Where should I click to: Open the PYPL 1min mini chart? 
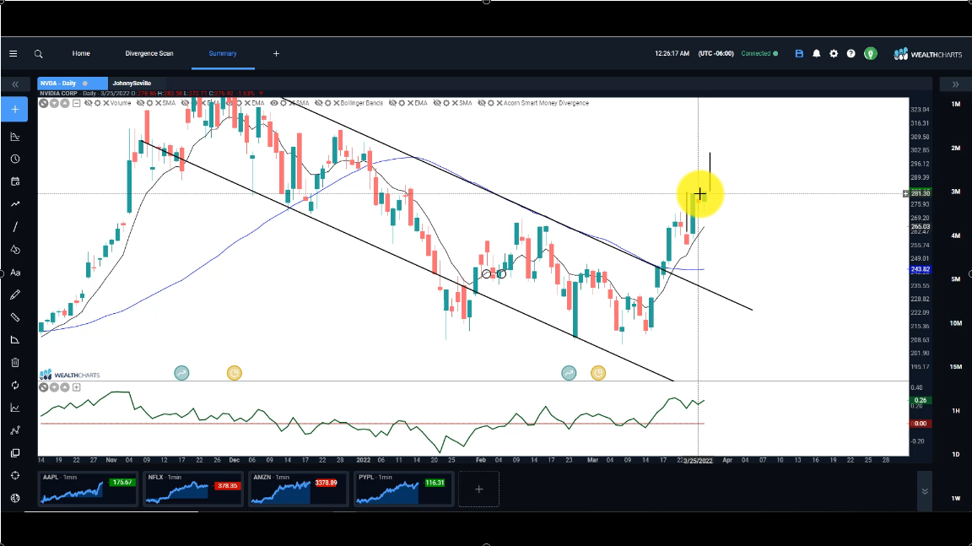coord(403,489)
